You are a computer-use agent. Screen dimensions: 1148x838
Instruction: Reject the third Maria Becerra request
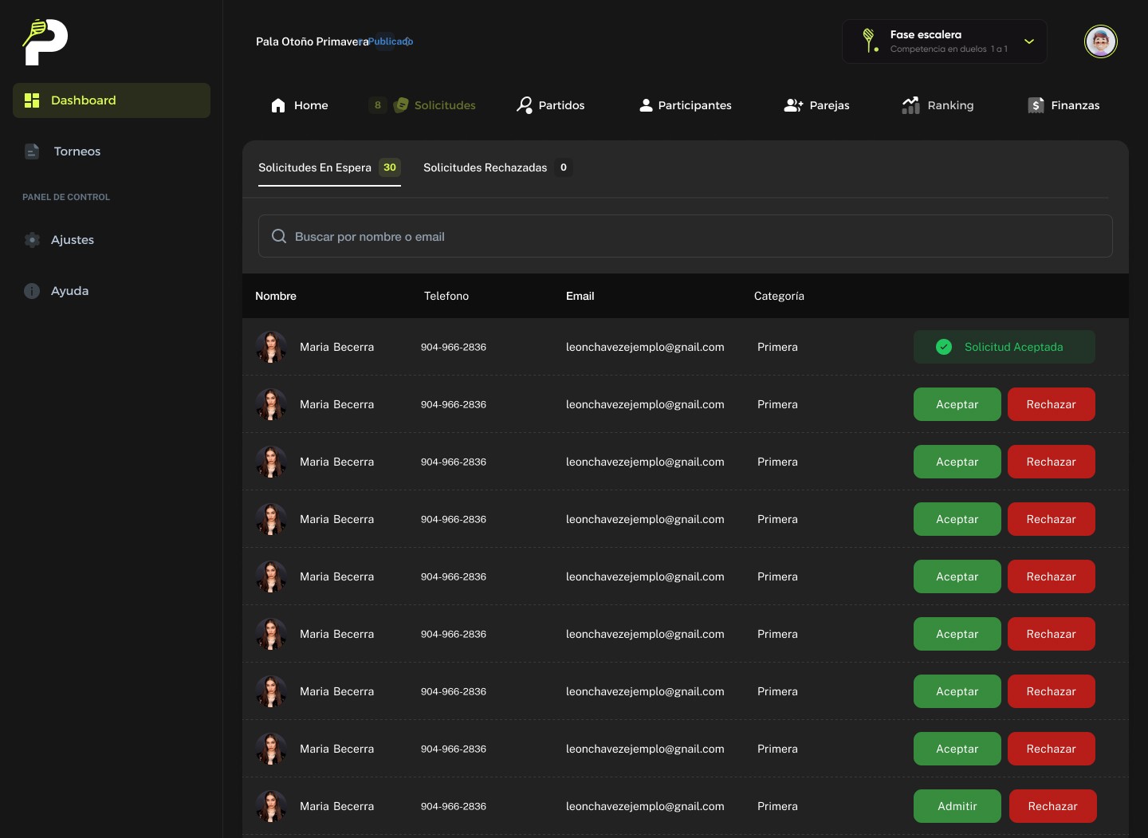(x=1051, y=462)
